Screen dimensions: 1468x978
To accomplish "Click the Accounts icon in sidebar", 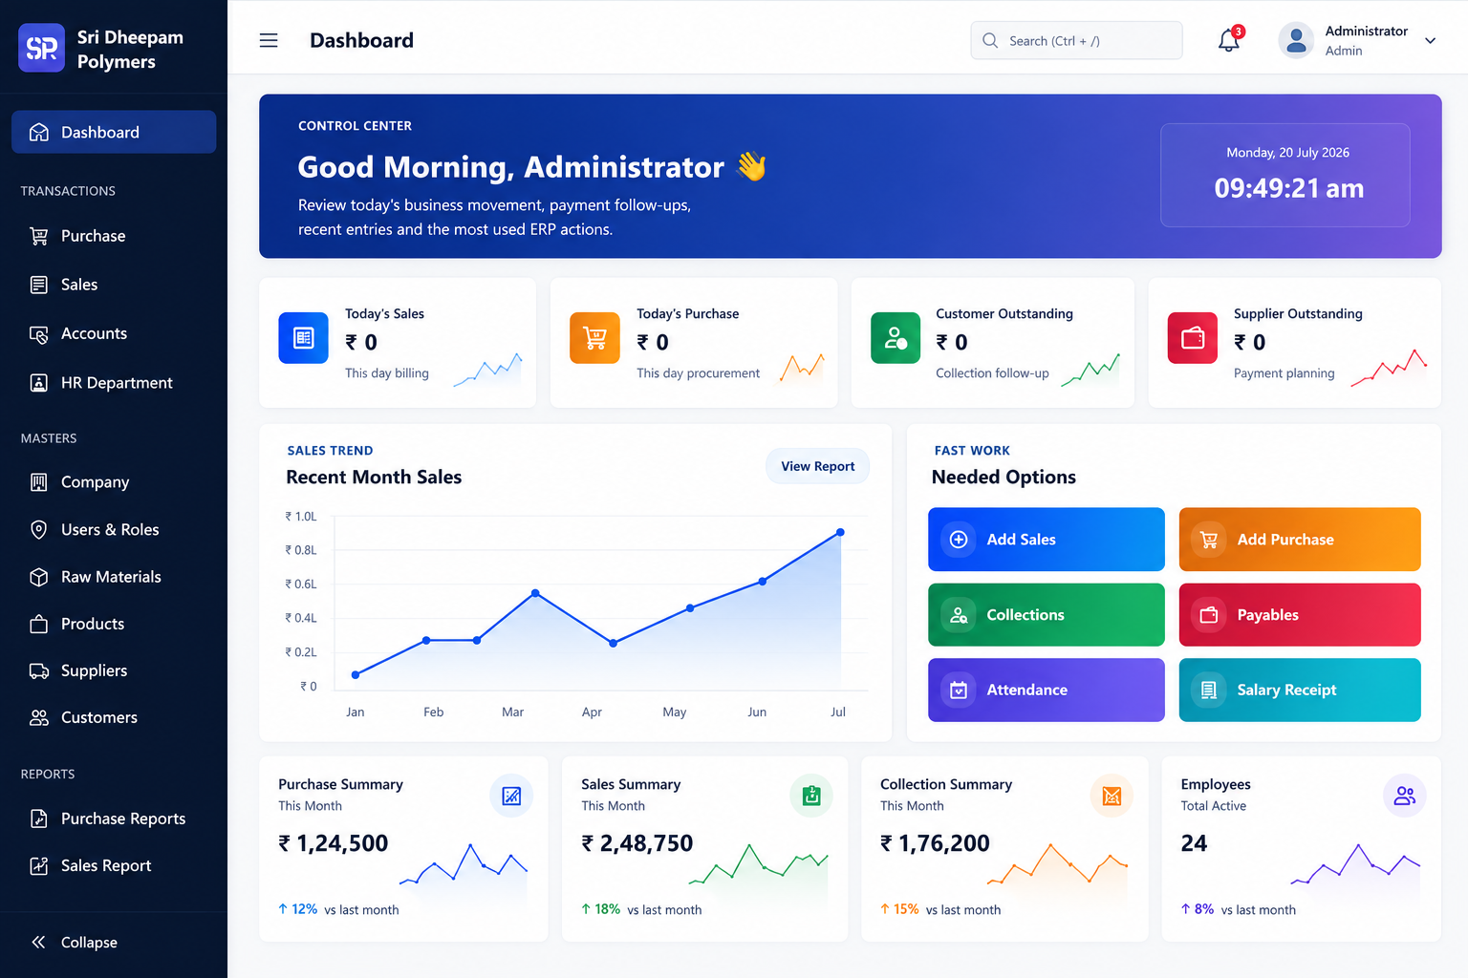I will coord(39,334).
